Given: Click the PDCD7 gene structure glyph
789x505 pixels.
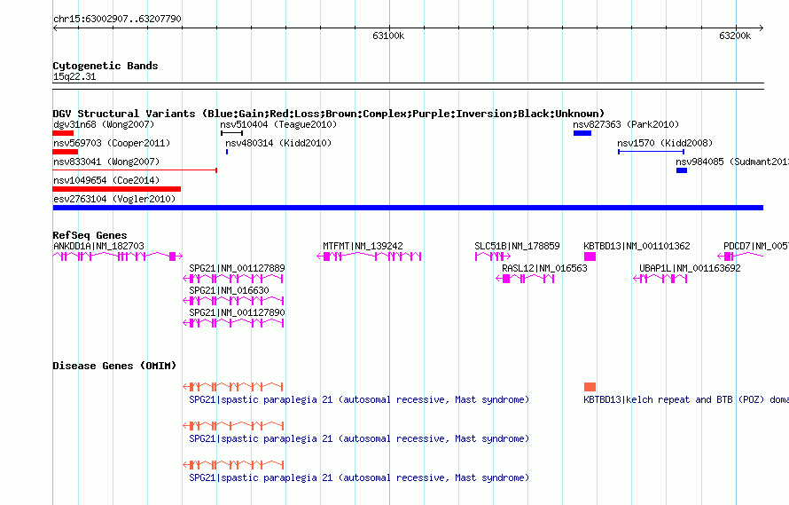Looking at the screenshot, I should pos(740,256).
